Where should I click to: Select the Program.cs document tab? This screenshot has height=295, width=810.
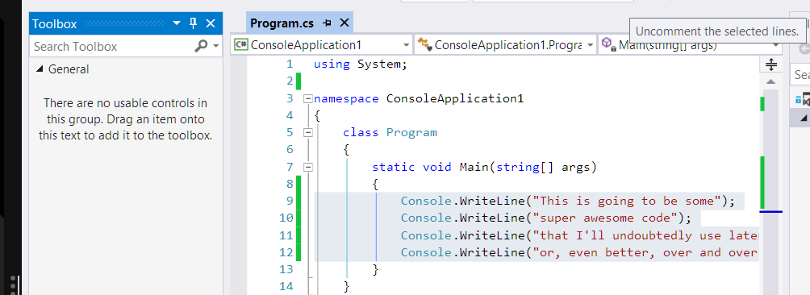[282, 23]
